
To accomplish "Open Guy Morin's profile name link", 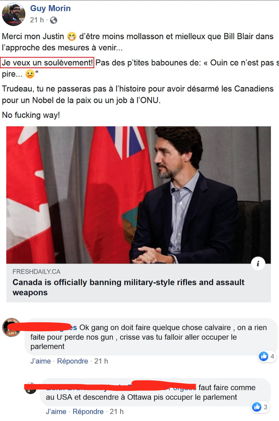I will coord(50,8).
